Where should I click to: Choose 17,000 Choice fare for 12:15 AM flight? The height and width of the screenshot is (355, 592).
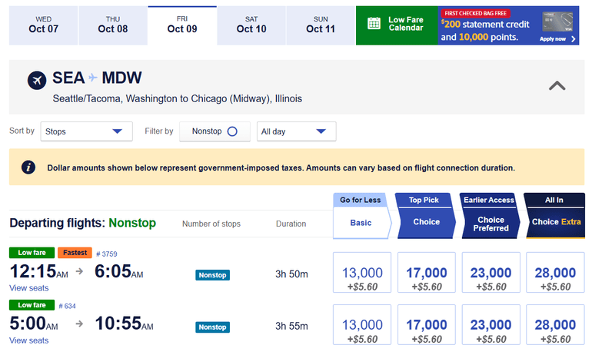427,272
